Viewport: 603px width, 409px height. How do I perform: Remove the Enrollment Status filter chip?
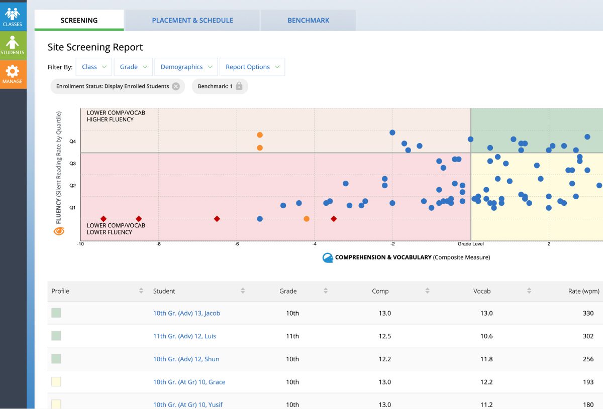tap(175, 86)
